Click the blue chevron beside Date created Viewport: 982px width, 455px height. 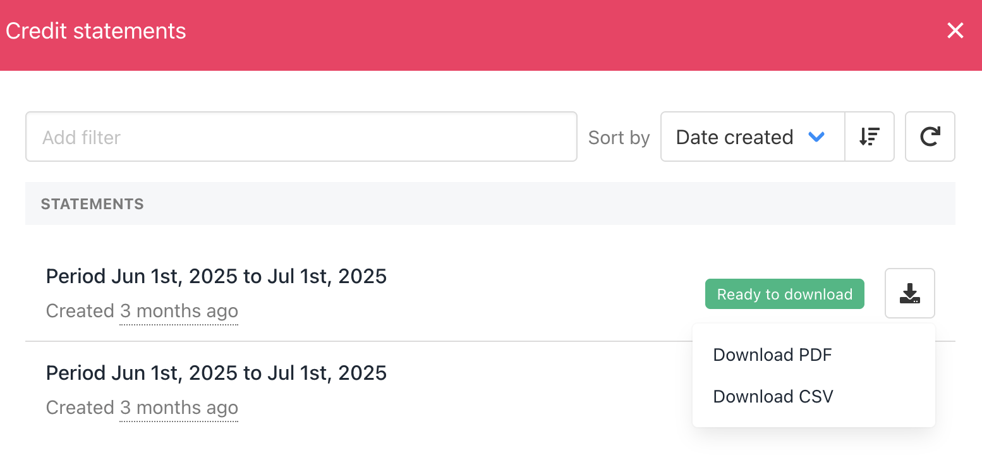tap(816, 136)
